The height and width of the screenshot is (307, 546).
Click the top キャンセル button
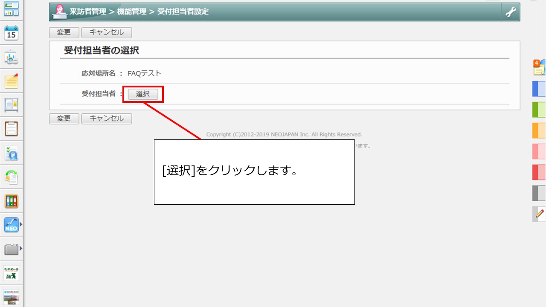(107, 32)
